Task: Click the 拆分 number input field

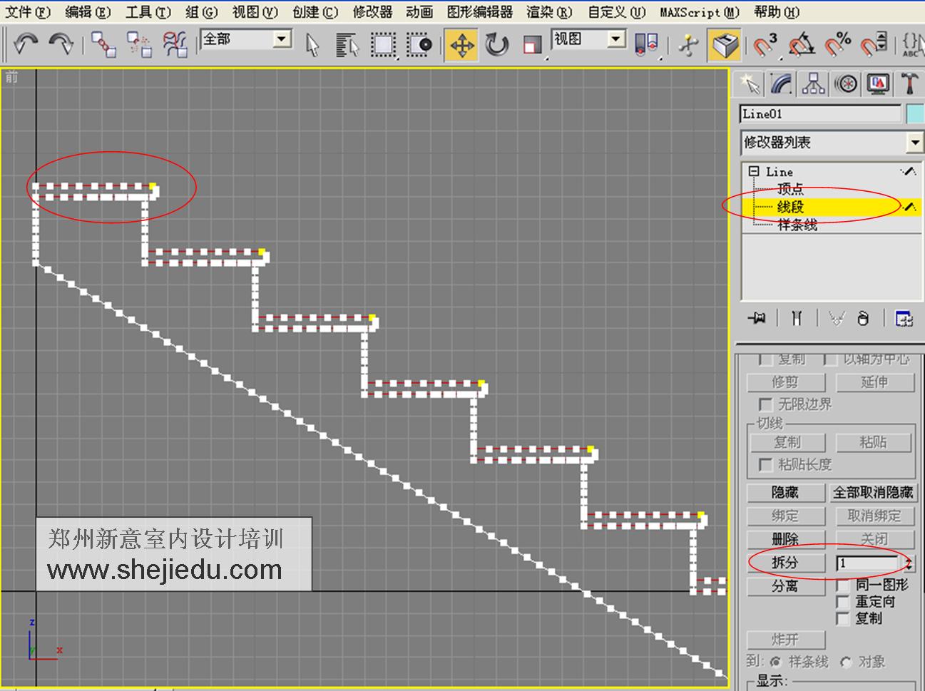Action: 867,563
